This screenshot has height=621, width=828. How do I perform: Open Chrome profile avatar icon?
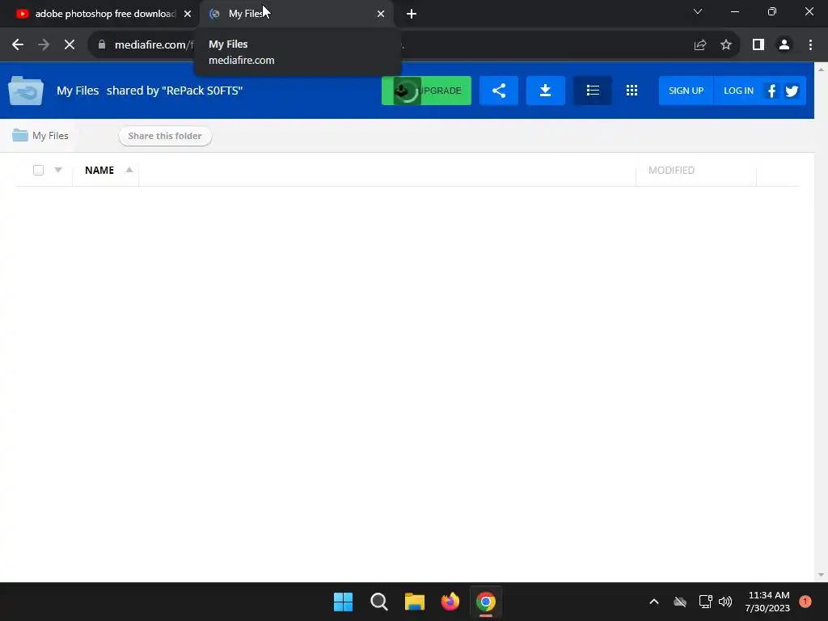pos(784,45)
